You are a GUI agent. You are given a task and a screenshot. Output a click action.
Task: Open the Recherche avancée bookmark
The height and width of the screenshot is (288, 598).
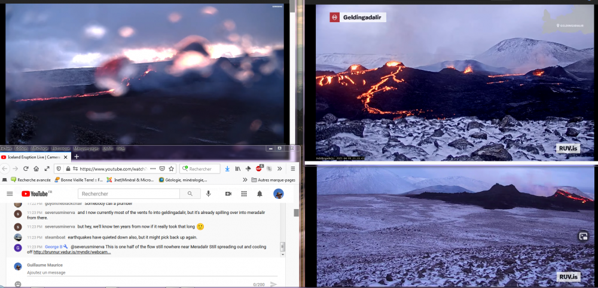(x=30, y=179)
